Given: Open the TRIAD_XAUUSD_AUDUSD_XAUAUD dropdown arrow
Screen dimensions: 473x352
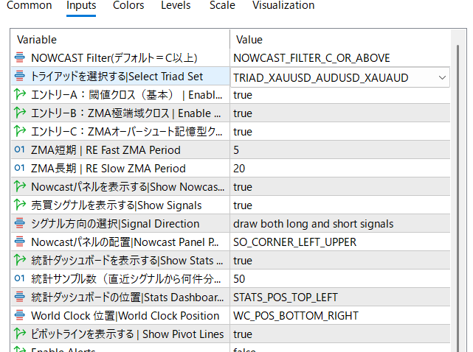Looking at the screenshot, I should coord(441,77).
